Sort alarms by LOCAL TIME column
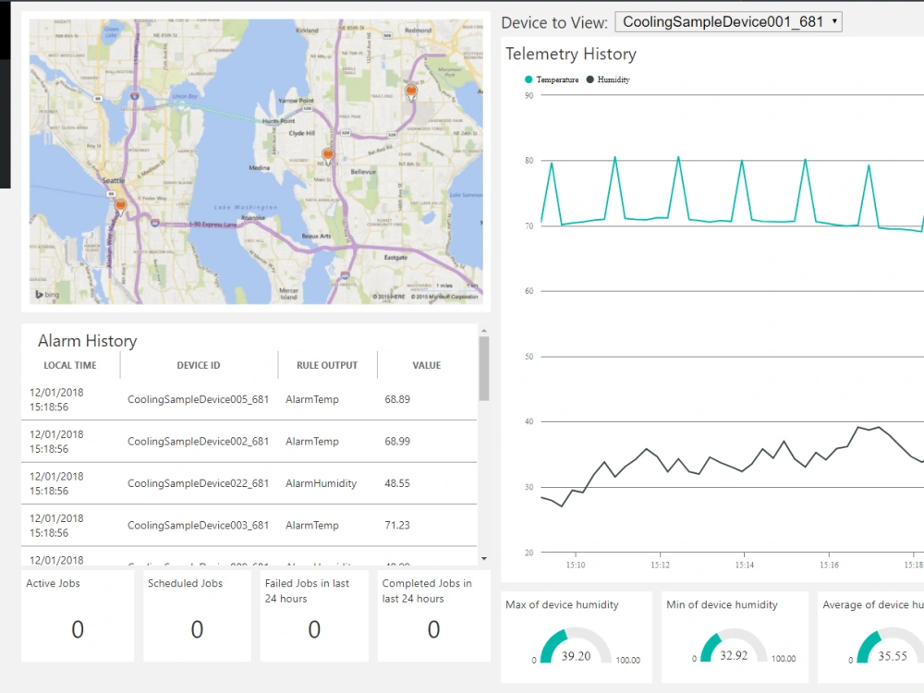The image size is (924, 693). [70, 365]
